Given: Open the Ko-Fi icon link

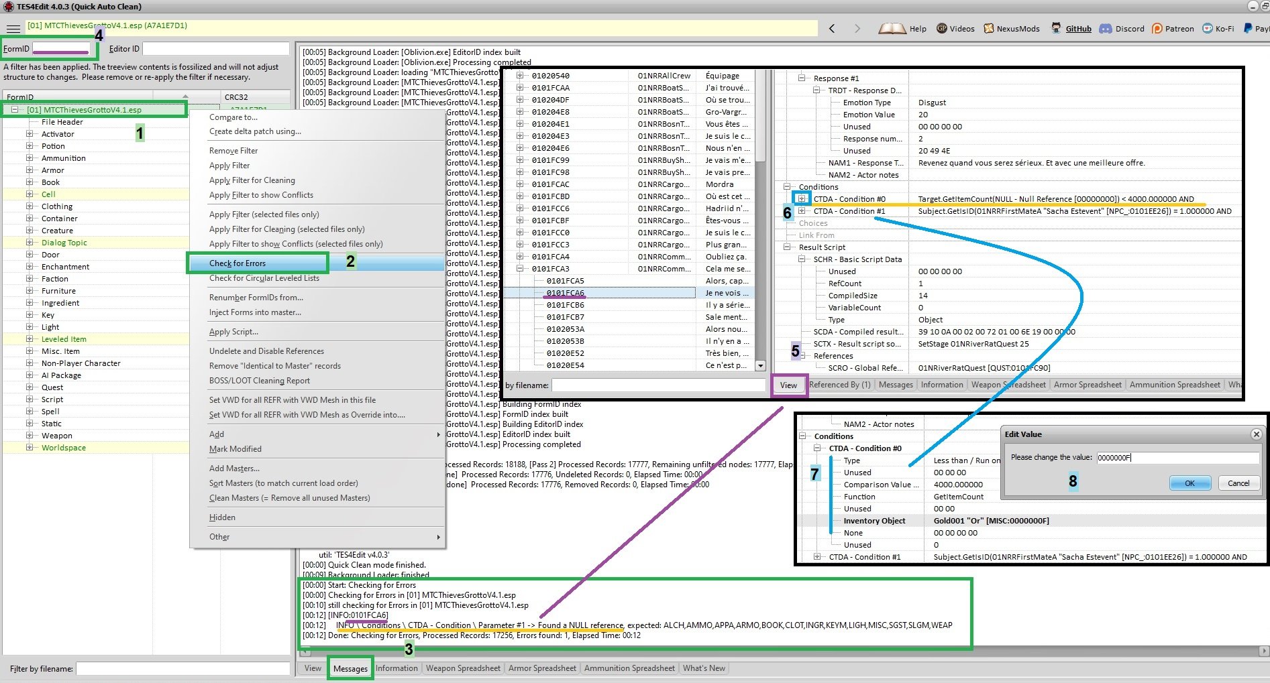Looking at the screenshot, I should coord(1207,29).
